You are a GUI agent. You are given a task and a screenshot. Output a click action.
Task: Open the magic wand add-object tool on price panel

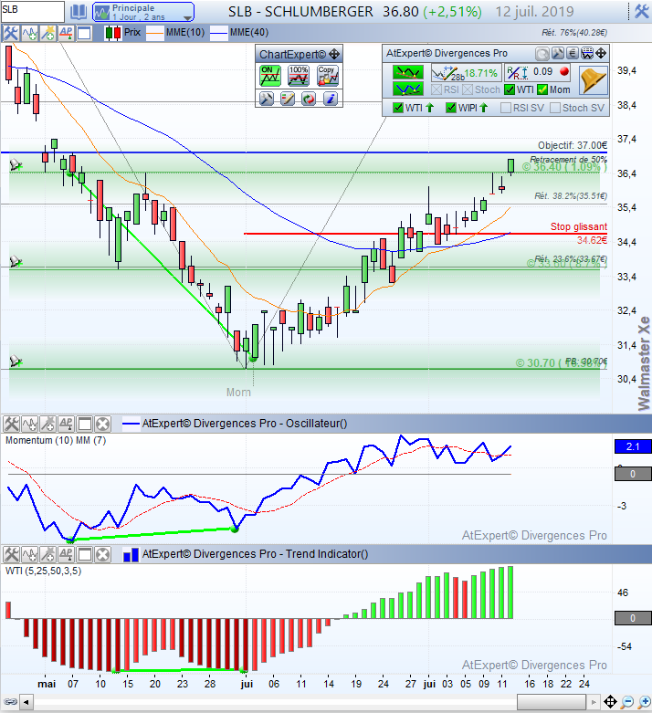(x=47, y=33)
